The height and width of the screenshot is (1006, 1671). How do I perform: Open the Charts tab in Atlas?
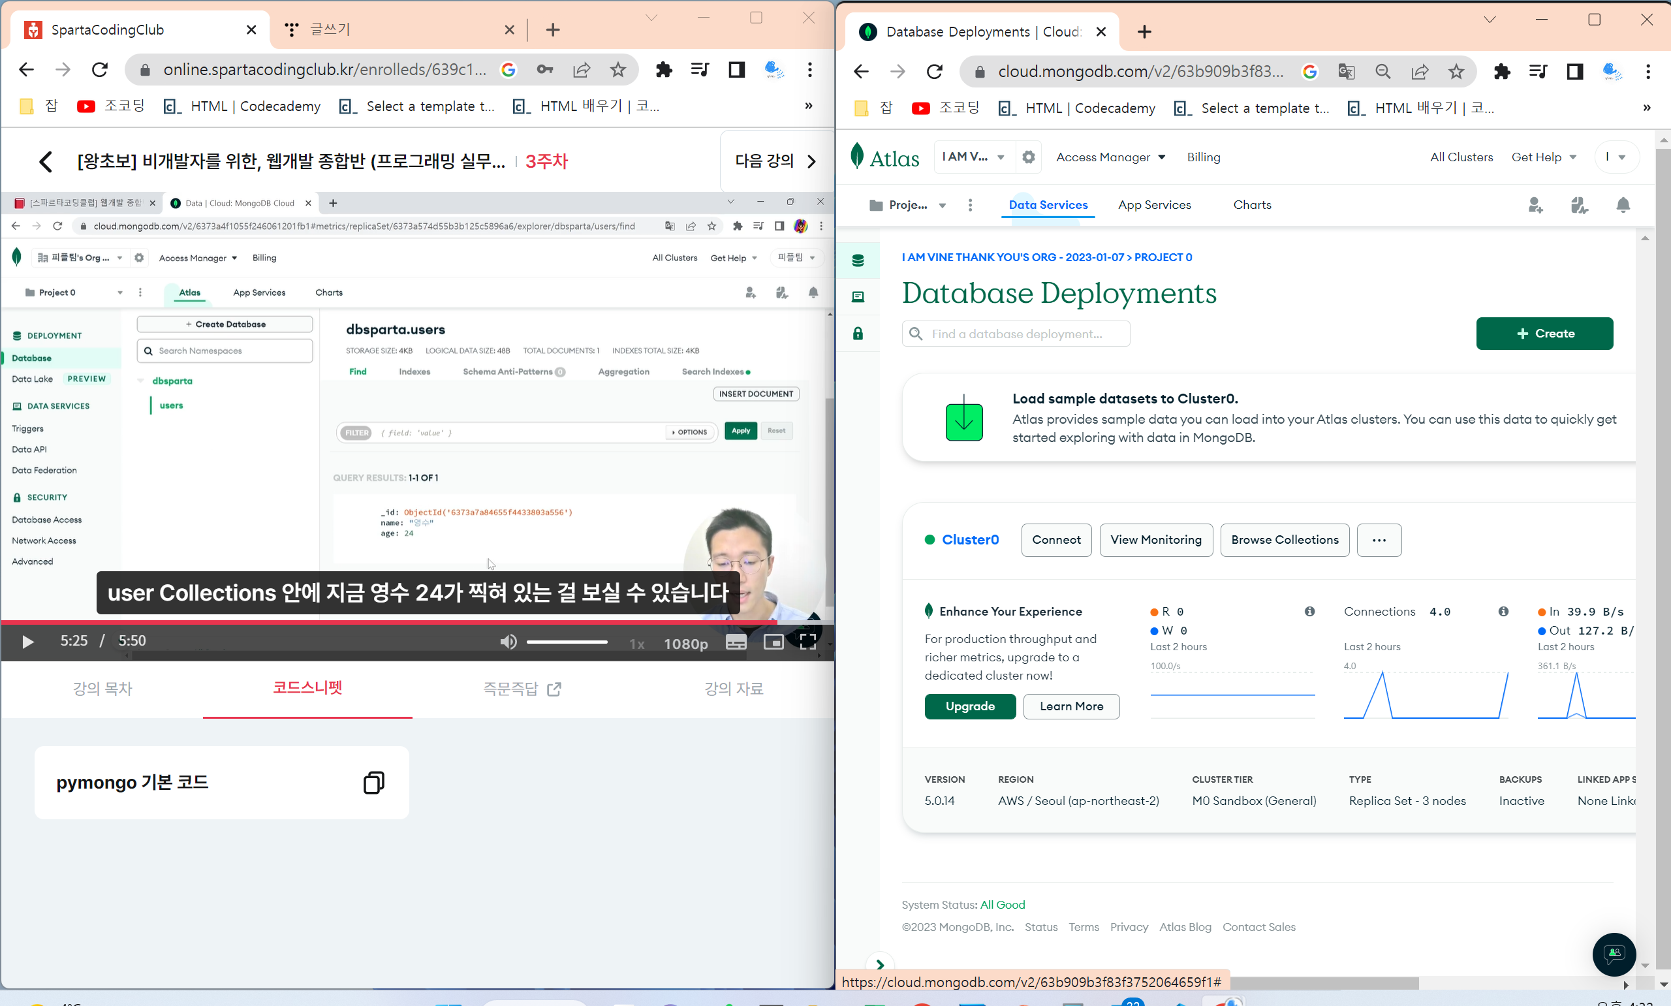pyautogui.click(x=1251, y=206)
